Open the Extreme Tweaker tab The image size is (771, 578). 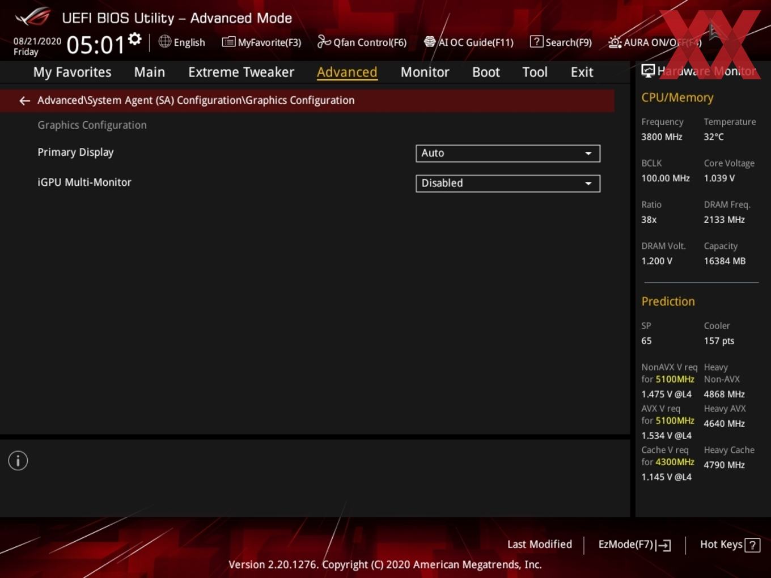[x=241, y=72]
